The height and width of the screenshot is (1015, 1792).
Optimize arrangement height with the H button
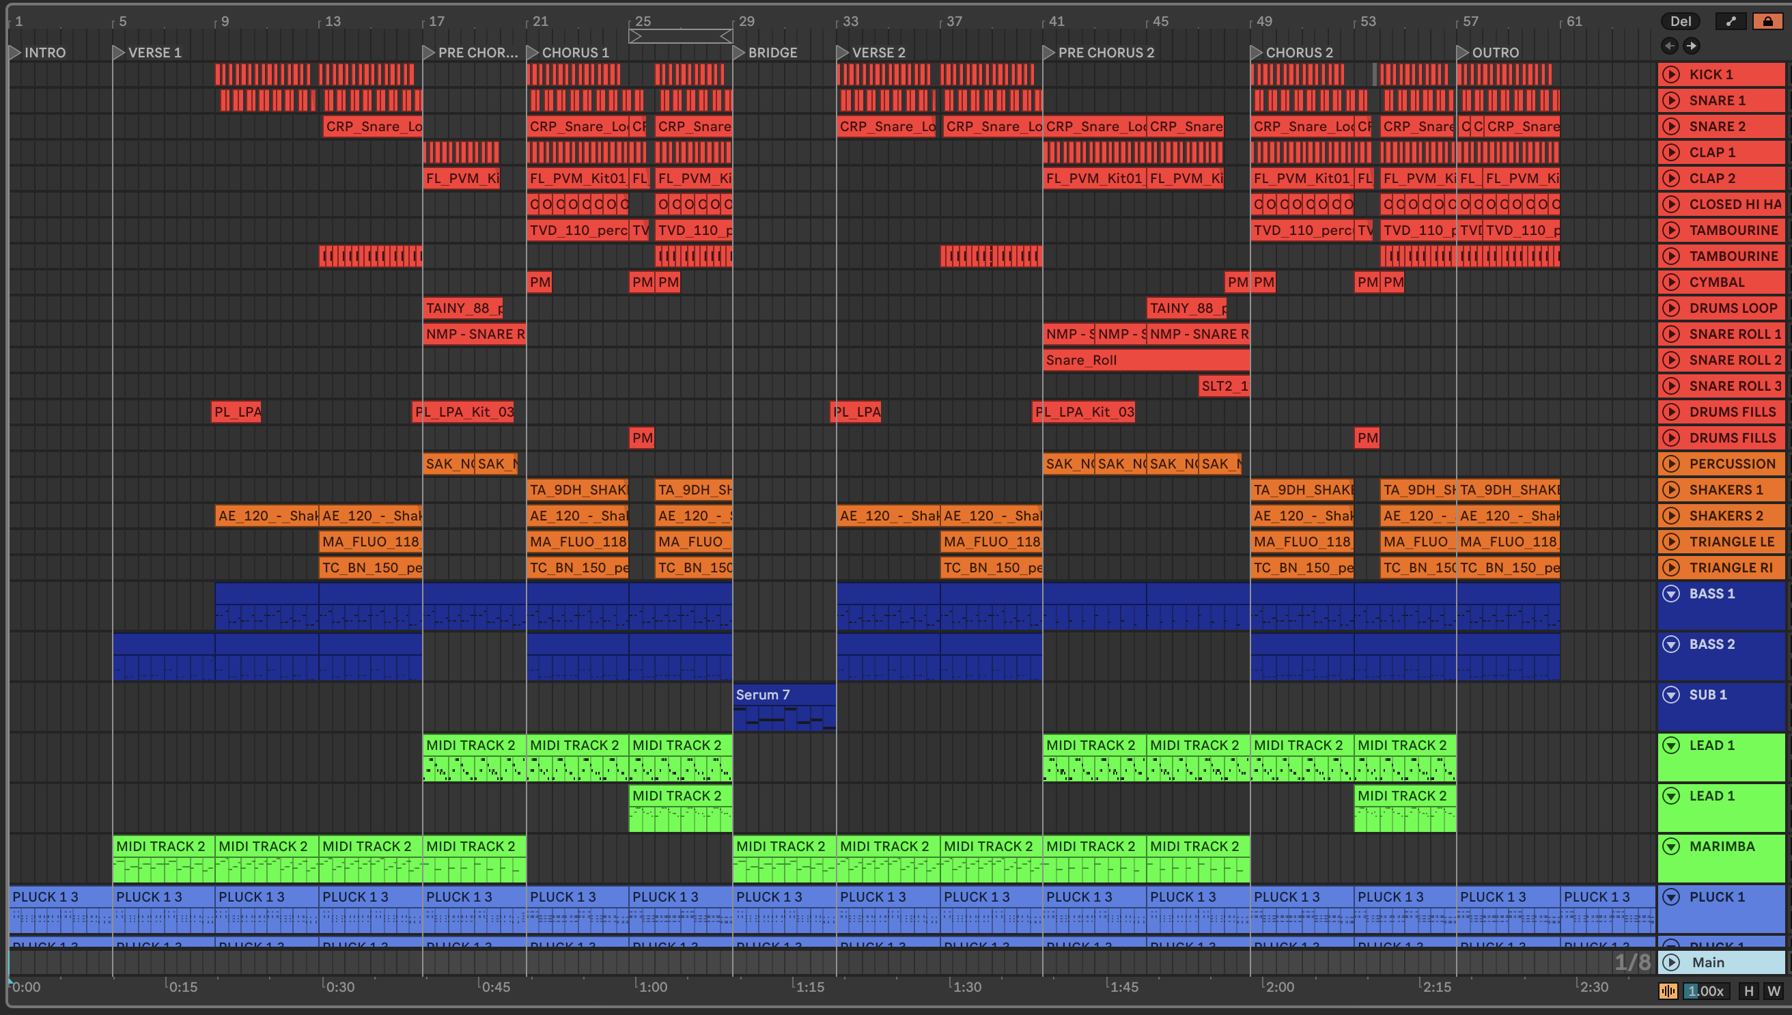[1748, 990]
